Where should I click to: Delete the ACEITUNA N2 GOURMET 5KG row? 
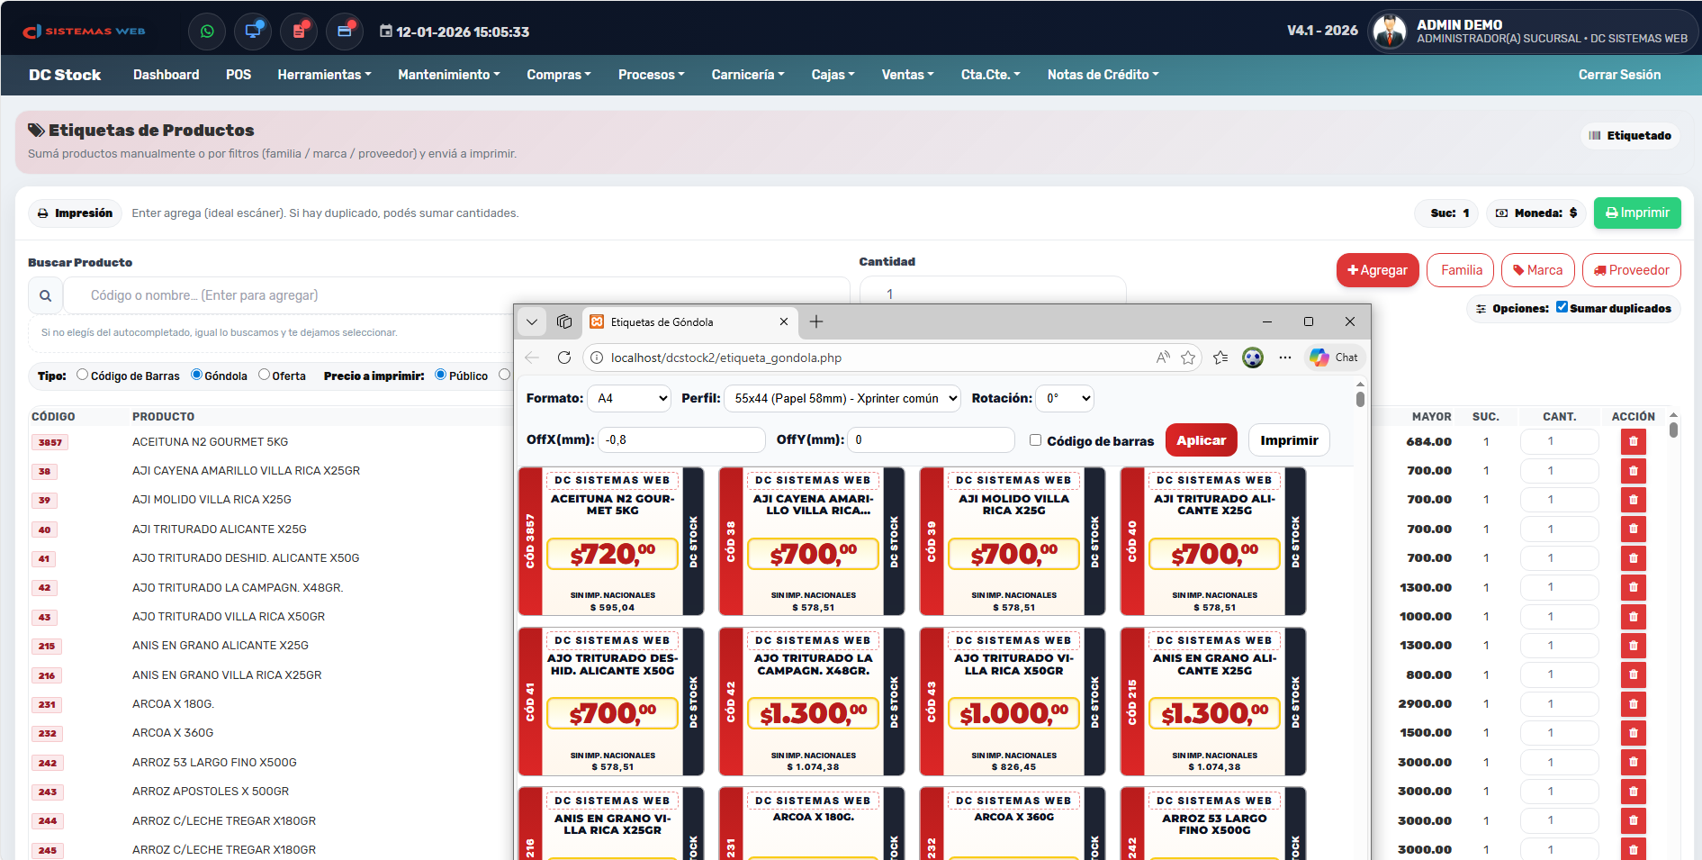point(1633,441)
